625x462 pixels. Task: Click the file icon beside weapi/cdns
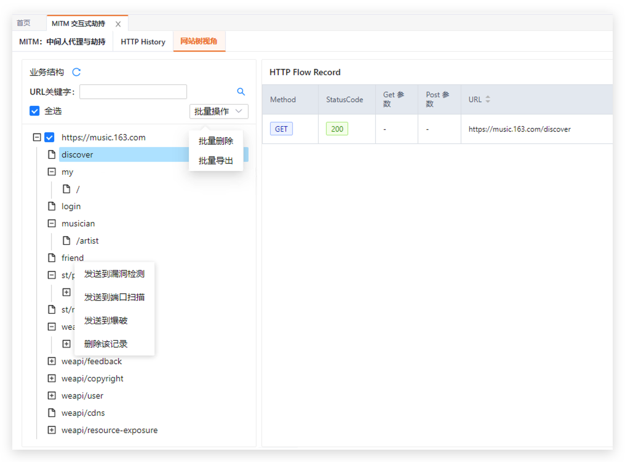click(x=52, y=413)
